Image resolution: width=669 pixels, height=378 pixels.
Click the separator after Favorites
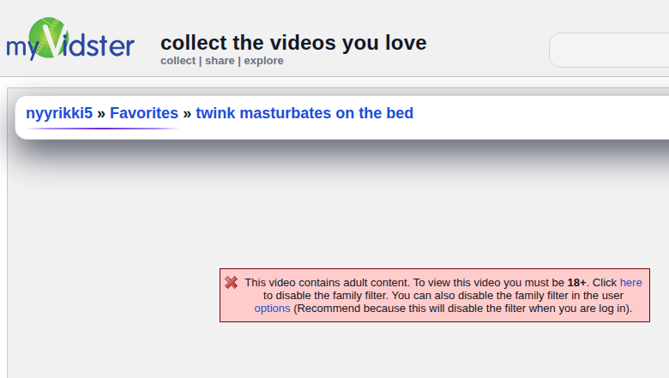(187, 113)
